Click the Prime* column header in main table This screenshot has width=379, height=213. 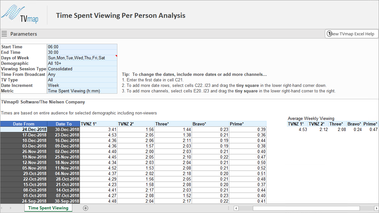[x=248, y=124]
